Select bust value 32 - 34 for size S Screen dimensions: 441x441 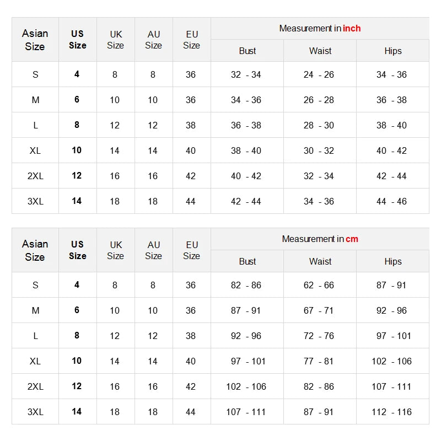[246, 74]
